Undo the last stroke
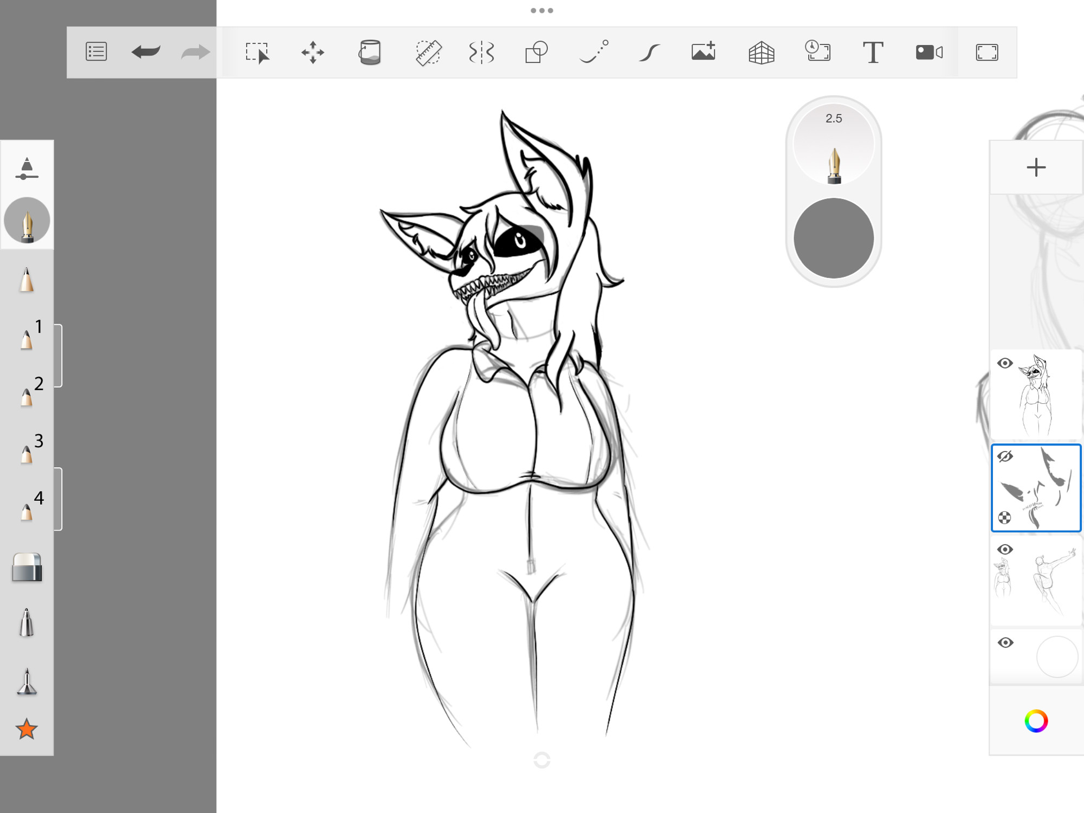The width and height of the screenshot is (1084, 813). (x=146, y=52)
